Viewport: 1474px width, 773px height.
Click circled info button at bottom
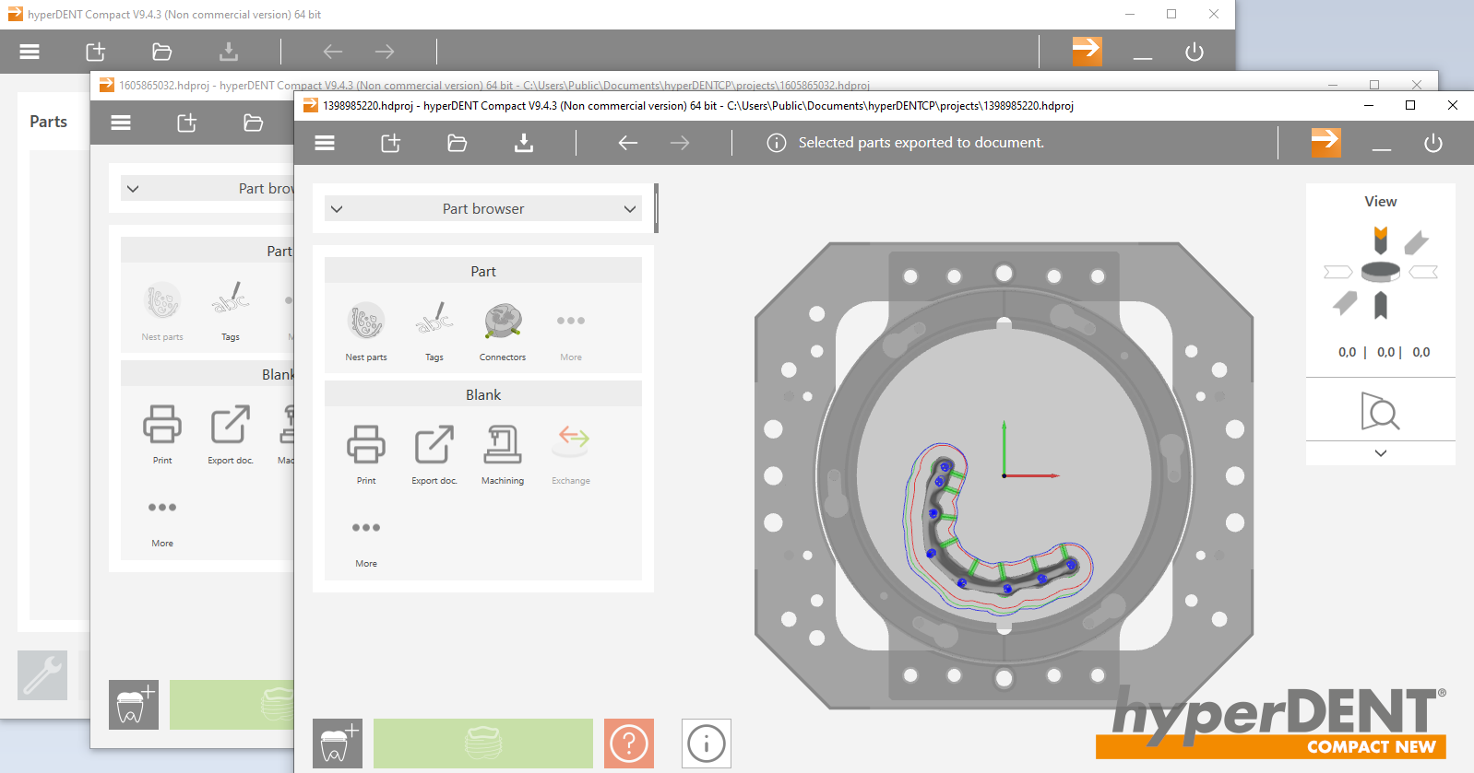pyautogui.click(x=707, y=744)
